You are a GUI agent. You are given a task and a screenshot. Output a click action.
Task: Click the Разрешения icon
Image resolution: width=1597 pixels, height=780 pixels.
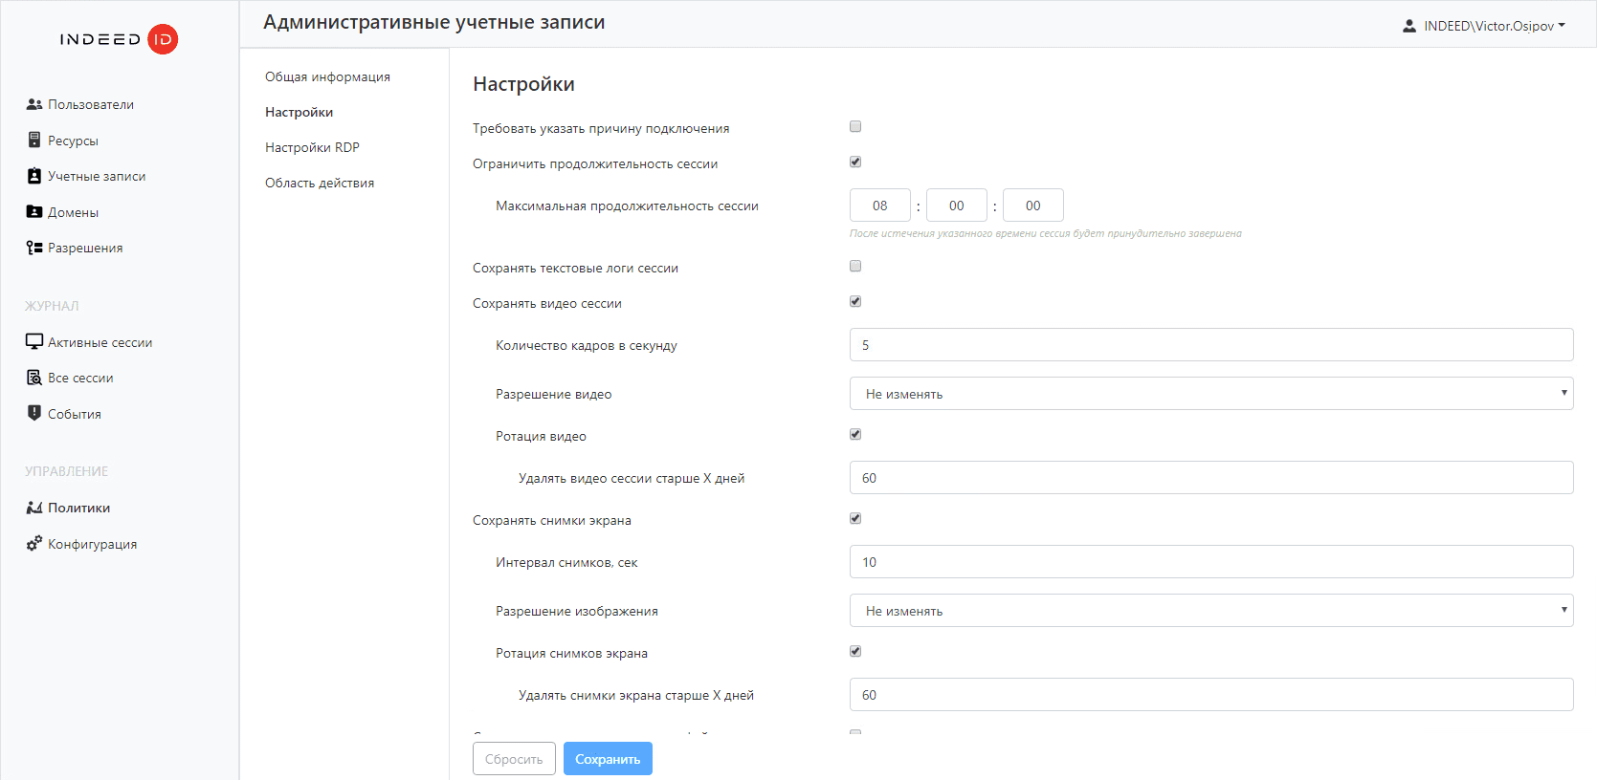(x=33, y=248)
